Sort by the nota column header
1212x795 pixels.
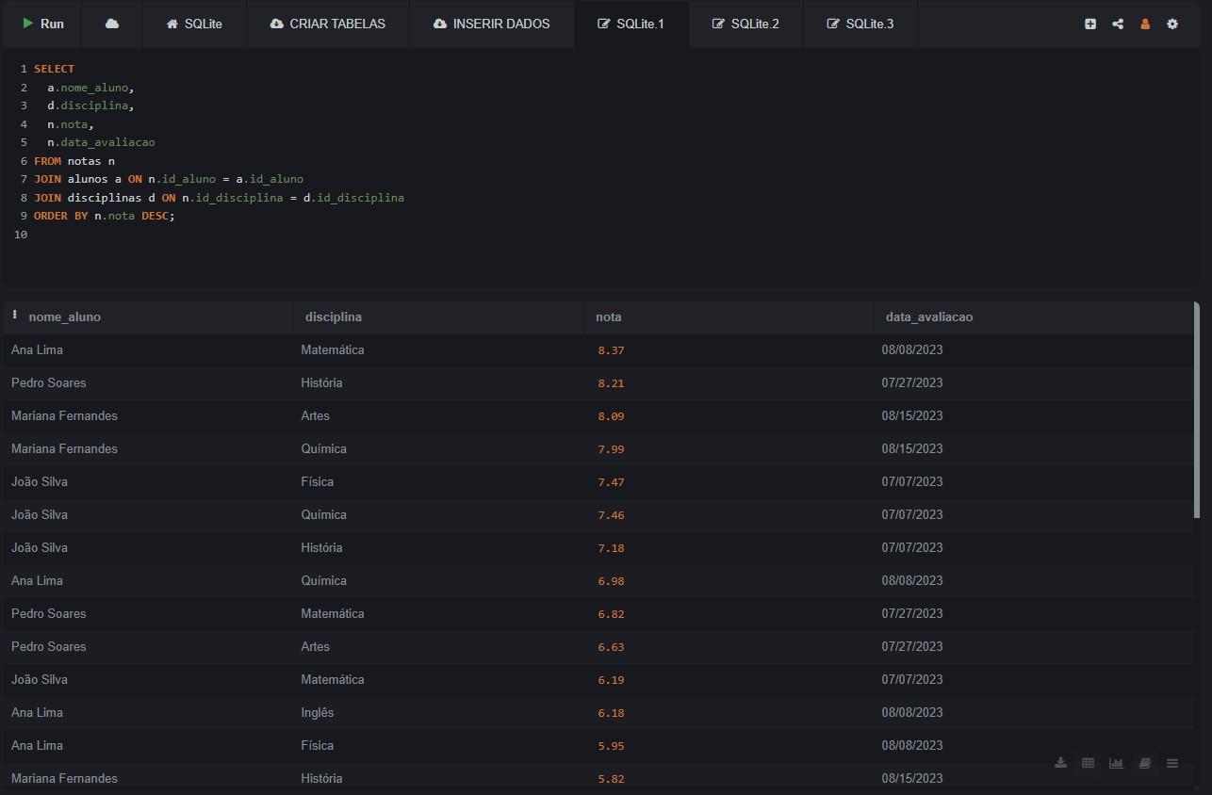point(609,317)
